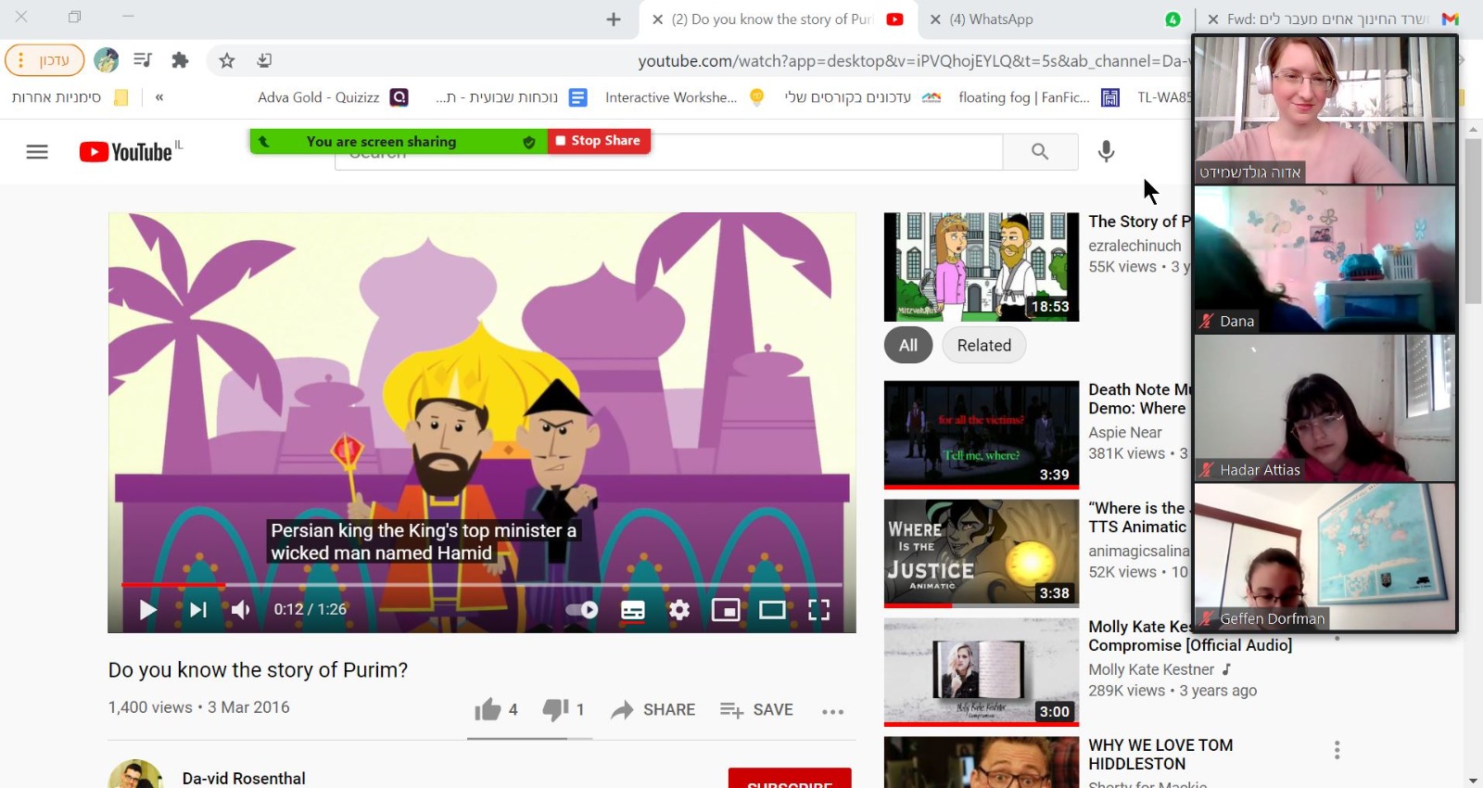Open the Interactive Workshe... bookmark
The height and width of the screenshot is (788, 1483).
pos(684,97)
